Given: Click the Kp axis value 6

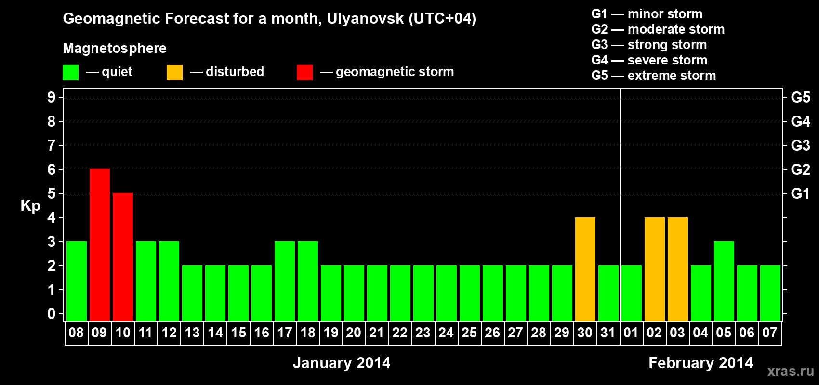Looking at the screenshot, I should [52, 169].
